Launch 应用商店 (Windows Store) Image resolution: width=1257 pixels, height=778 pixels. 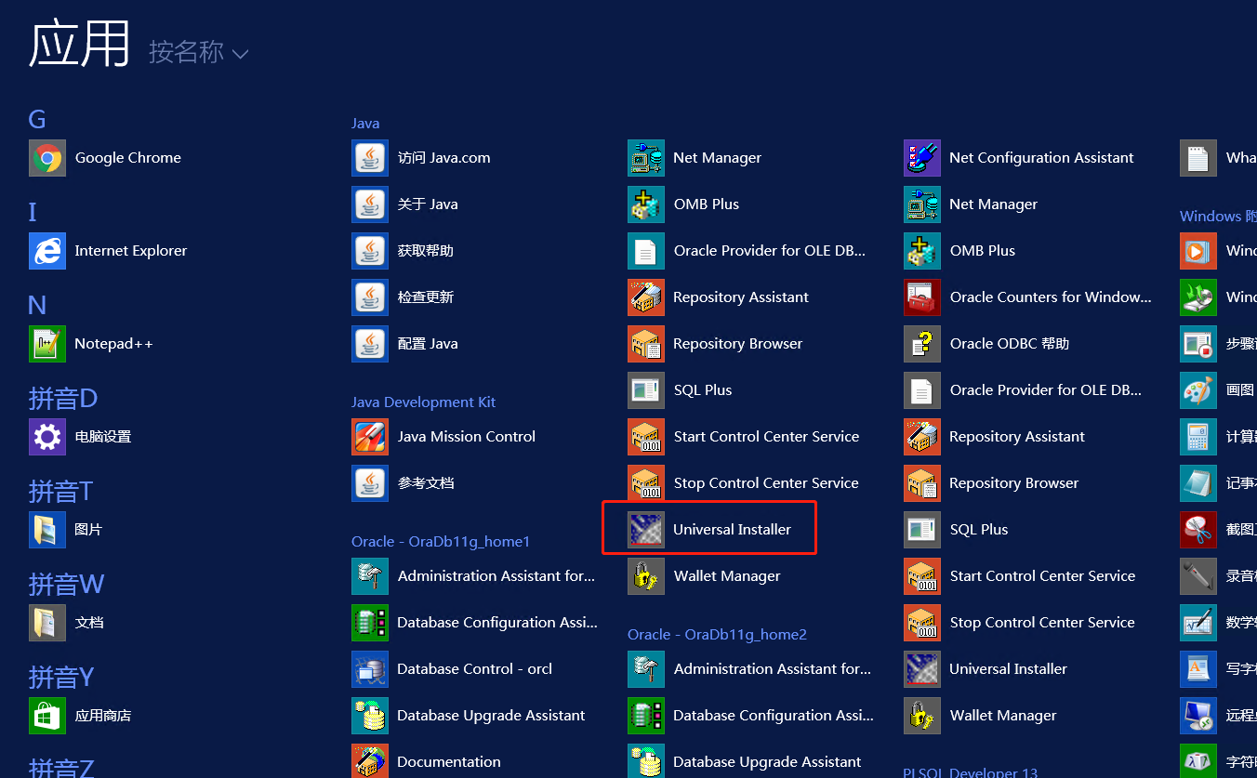pos(80,716)
